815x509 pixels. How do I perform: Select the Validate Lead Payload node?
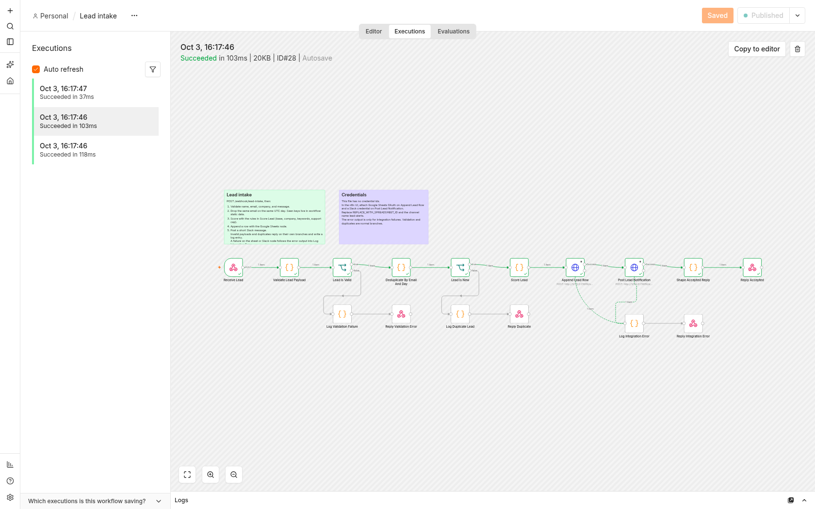(x=289, y=268)
